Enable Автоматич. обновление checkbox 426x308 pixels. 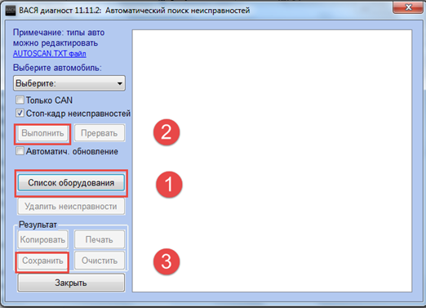pyautogui.click(x=20, y=151)
